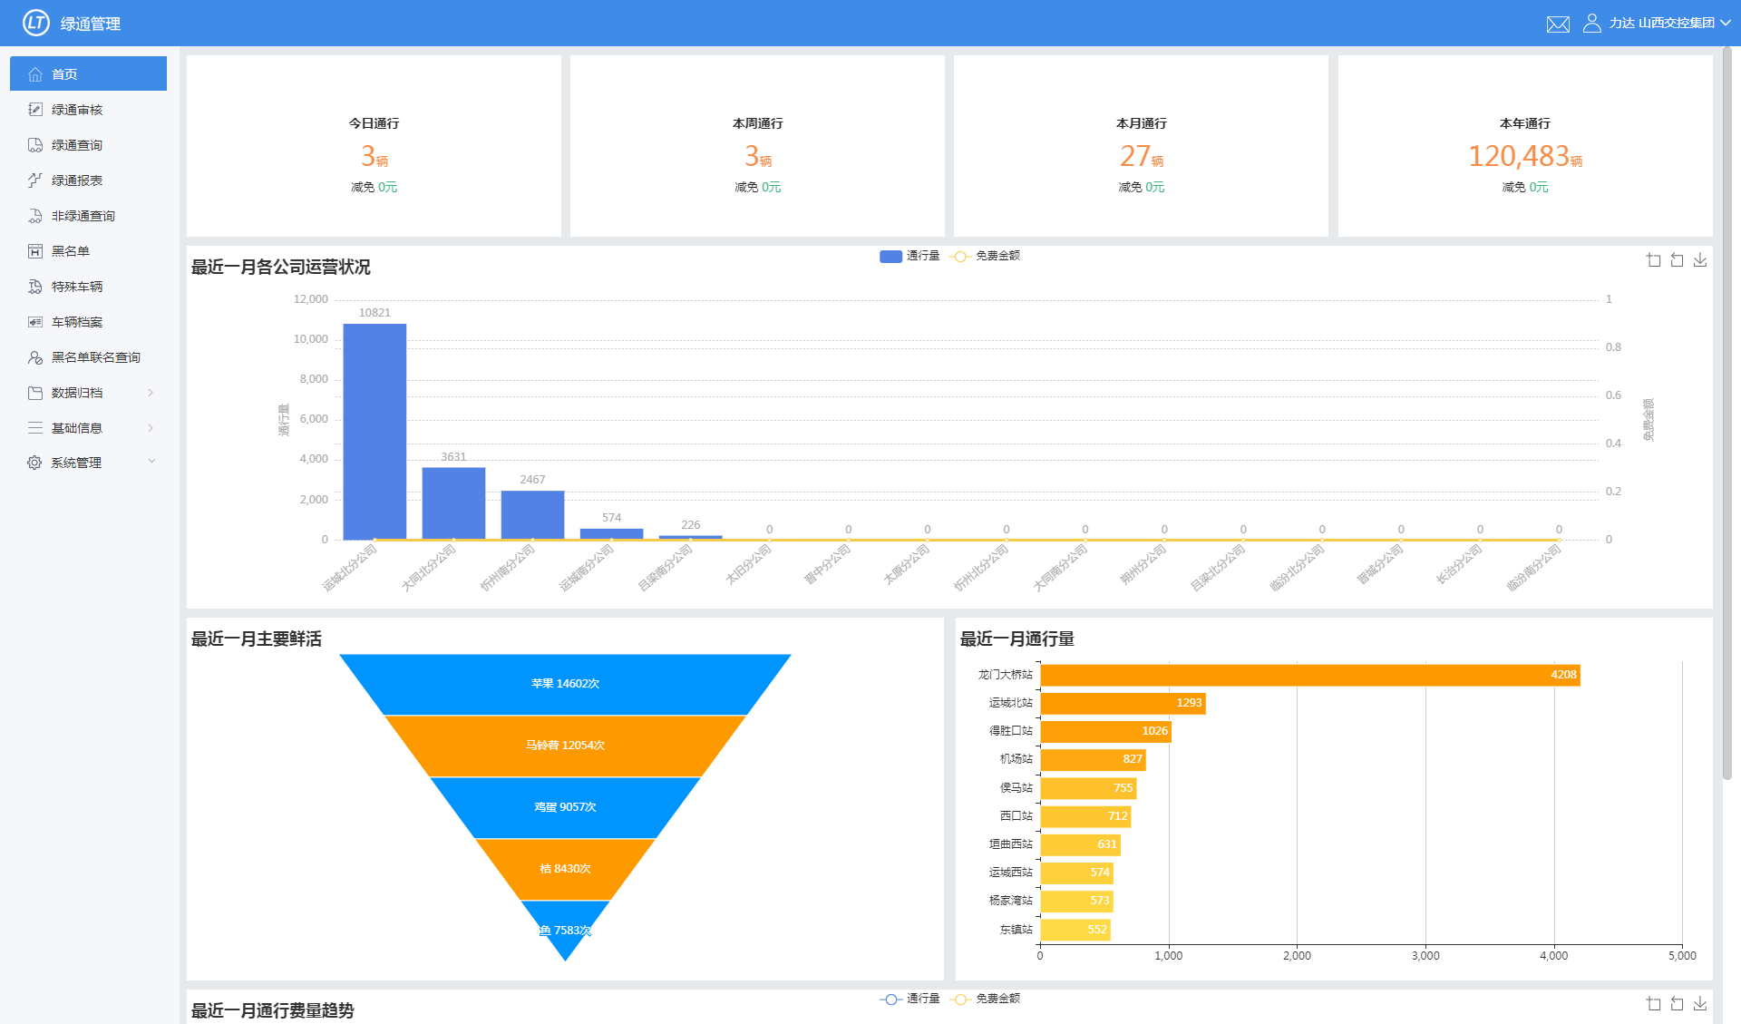The height and width of the screenshot is (1024, 1741).
Task: Click the 杨家湾站 station label
Action: point(1010,901)
